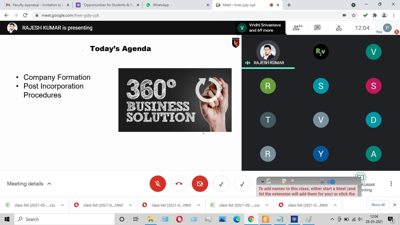Click the Windows taskbar Search box
Viewport: 400px width, 225px height.
coord(64,219)
